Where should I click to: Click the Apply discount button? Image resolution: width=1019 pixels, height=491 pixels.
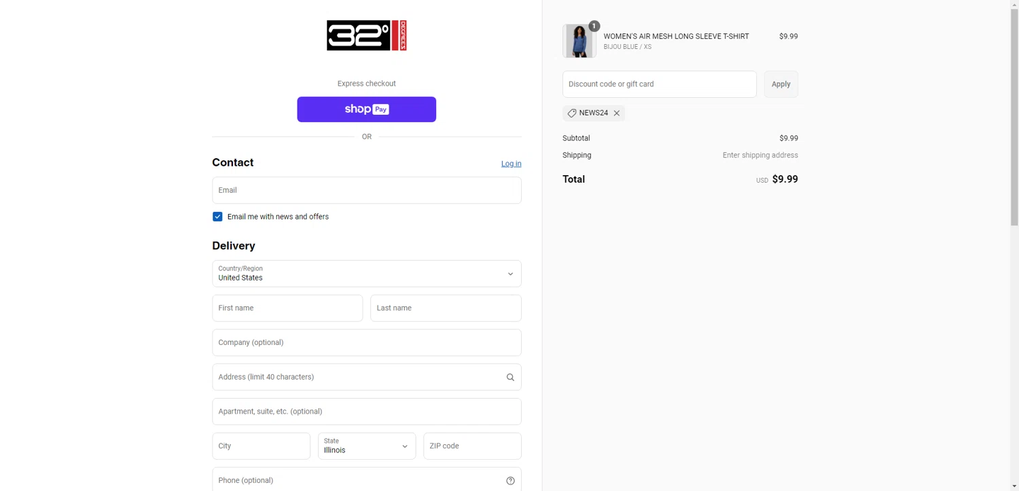[x=781, y=84]
